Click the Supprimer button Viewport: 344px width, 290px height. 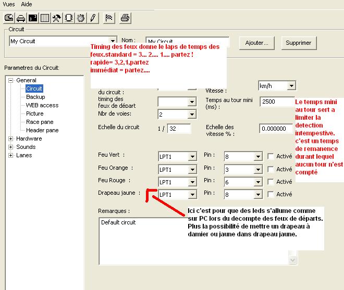tap(298, 43)
